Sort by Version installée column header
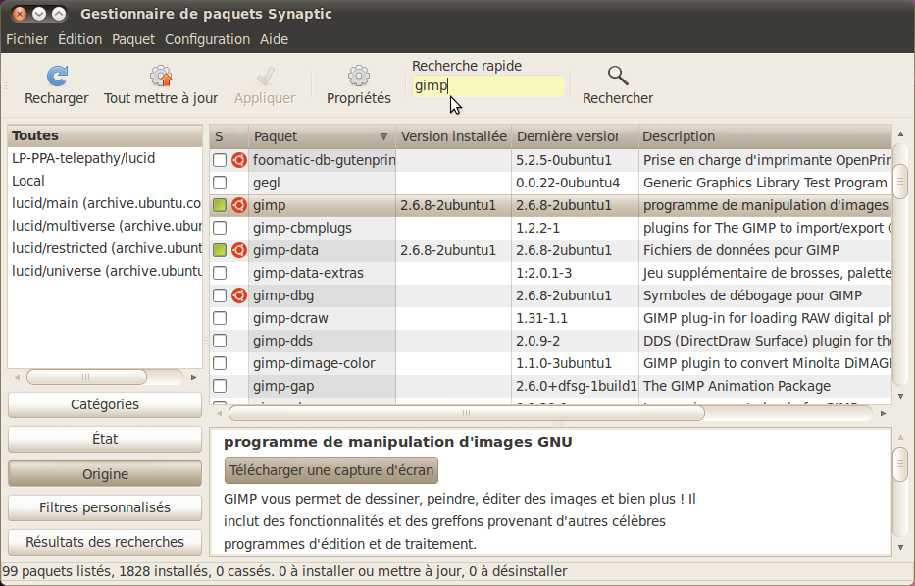 453,136
